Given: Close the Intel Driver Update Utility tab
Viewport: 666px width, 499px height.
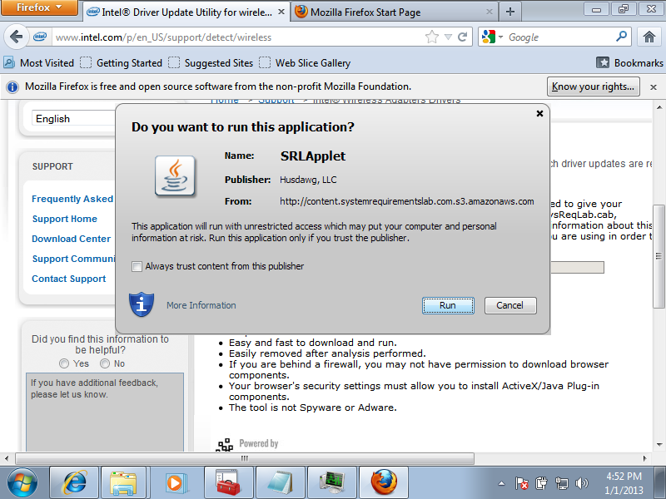Looking at the screenshot, I should click(281, 12).
